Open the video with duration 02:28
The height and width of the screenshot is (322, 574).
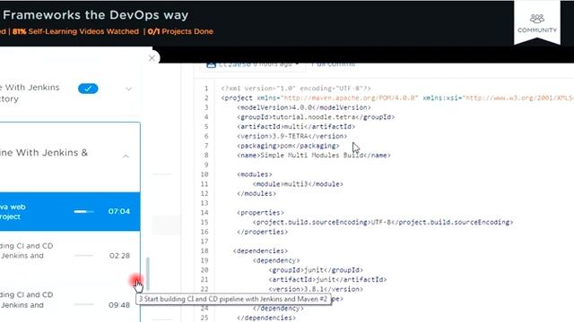(x=70, y=251)
